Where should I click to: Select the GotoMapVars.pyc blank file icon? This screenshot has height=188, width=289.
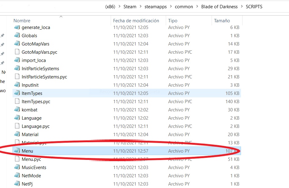17,52
